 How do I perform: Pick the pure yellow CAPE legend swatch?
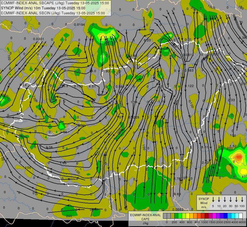coord(188,216)
